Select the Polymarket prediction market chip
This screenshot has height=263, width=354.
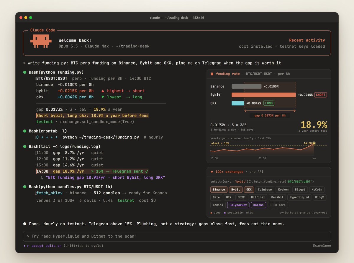point(238,205)
